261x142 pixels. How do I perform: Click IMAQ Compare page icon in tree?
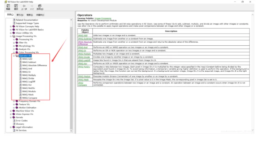(20, 98)
